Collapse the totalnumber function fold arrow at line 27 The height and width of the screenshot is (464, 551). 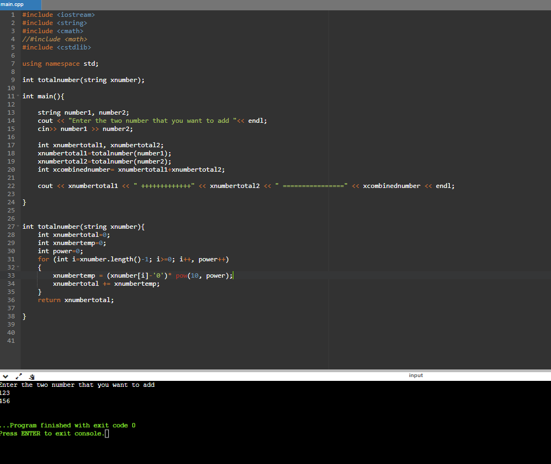(x=18, y=227)
